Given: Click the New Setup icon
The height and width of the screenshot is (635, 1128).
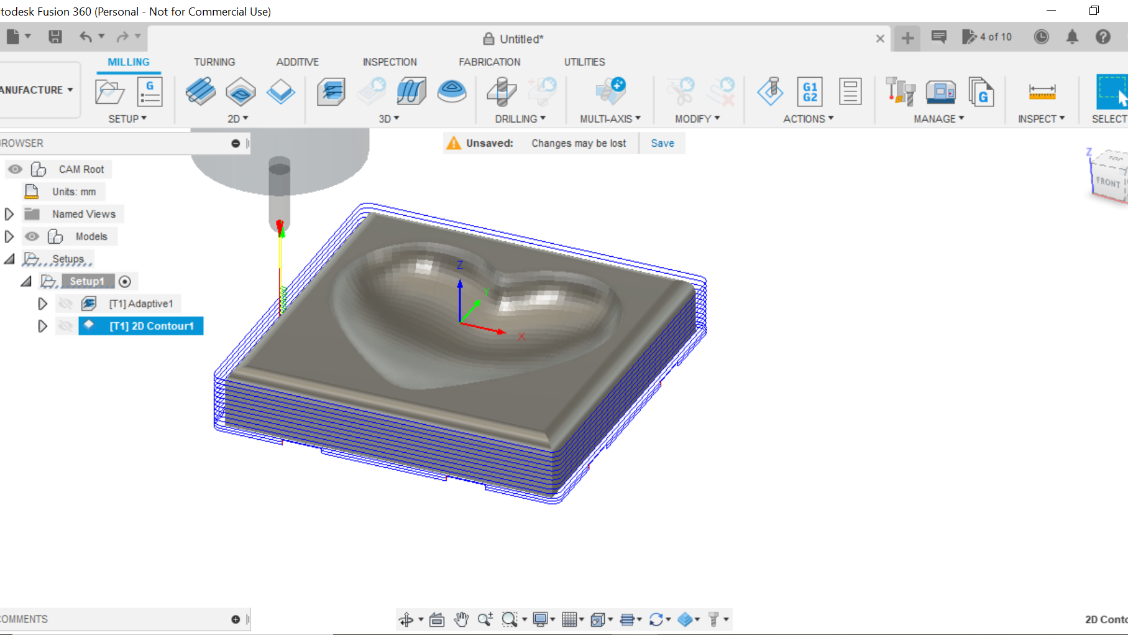Looking at the screenshot, I should click(x=110, y=92).
